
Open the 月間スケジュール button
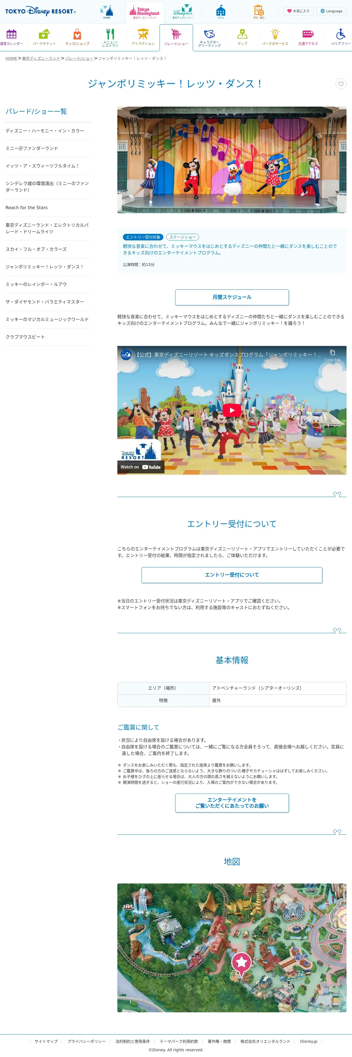click(232, 297)
